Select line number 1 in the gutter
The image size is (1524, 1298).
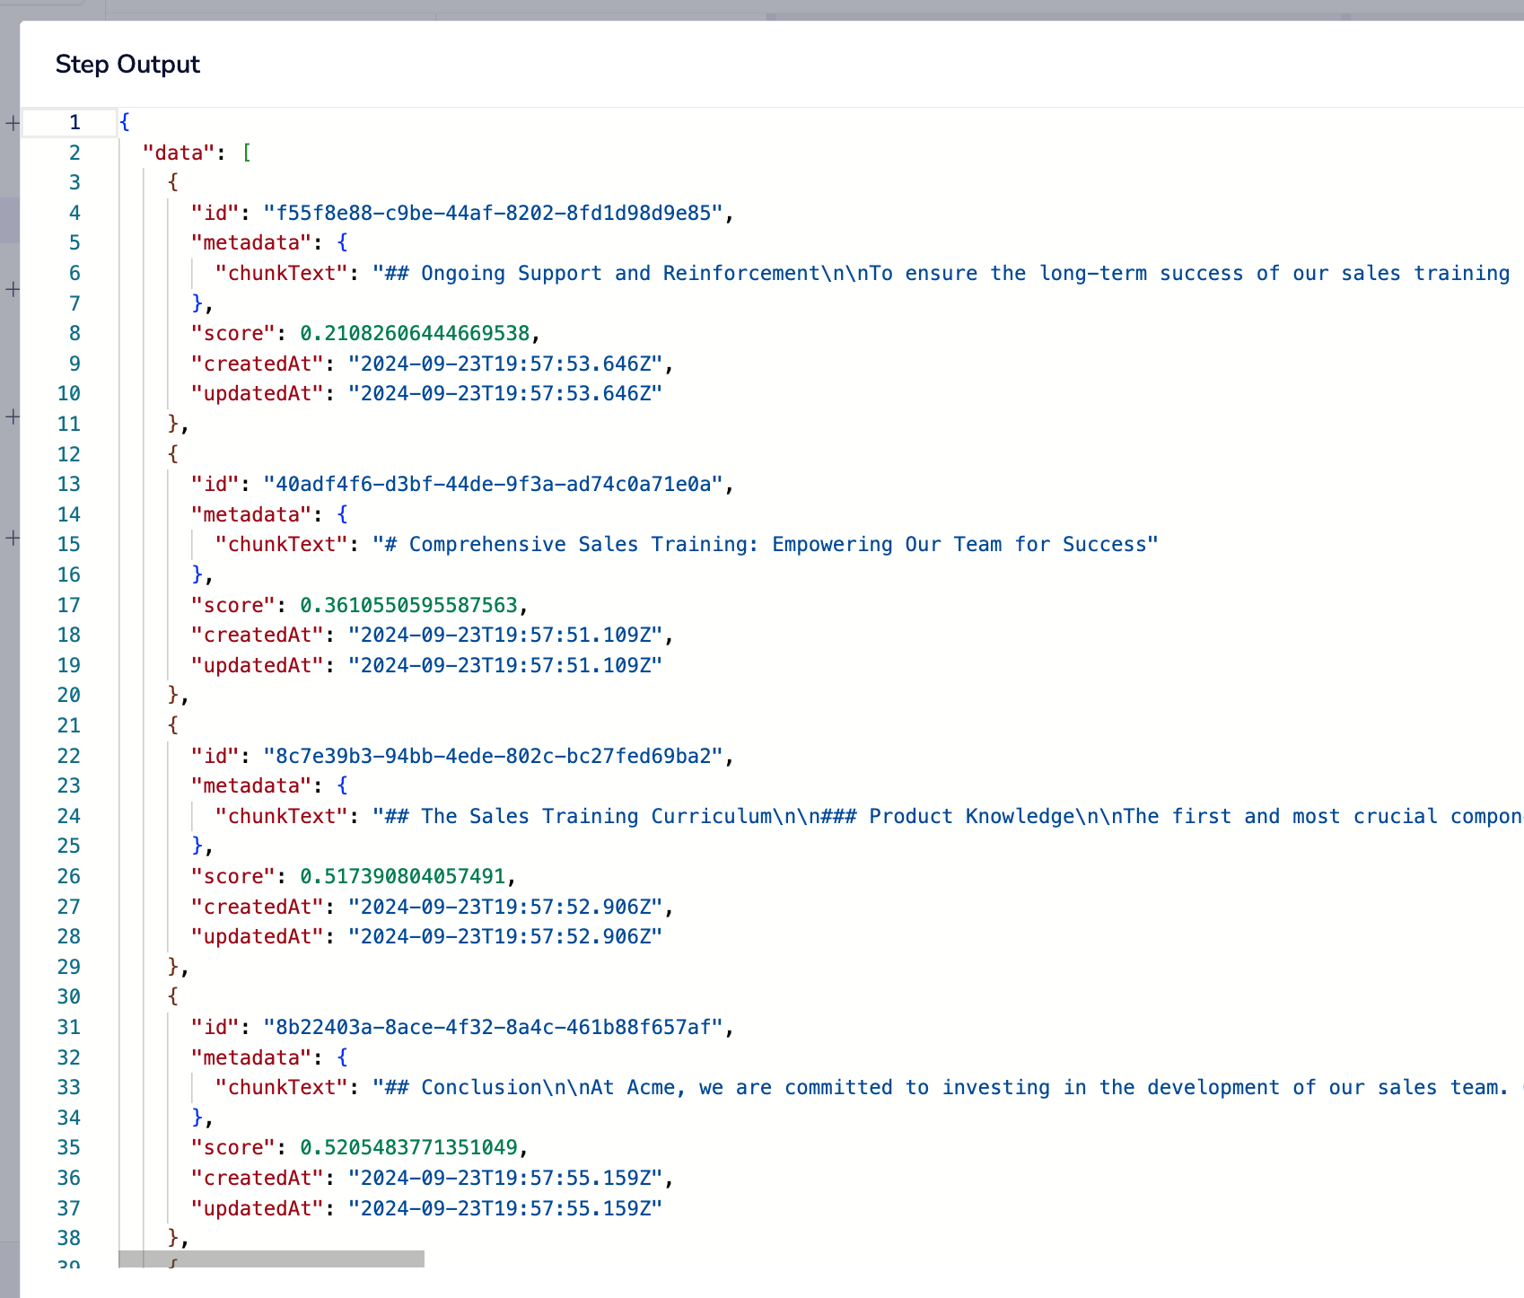pos(74,123)
